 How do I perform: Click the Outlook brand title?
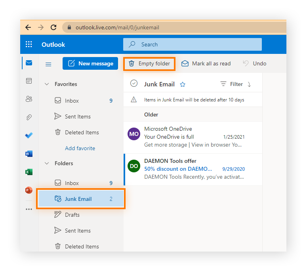[x=53, y=44]
